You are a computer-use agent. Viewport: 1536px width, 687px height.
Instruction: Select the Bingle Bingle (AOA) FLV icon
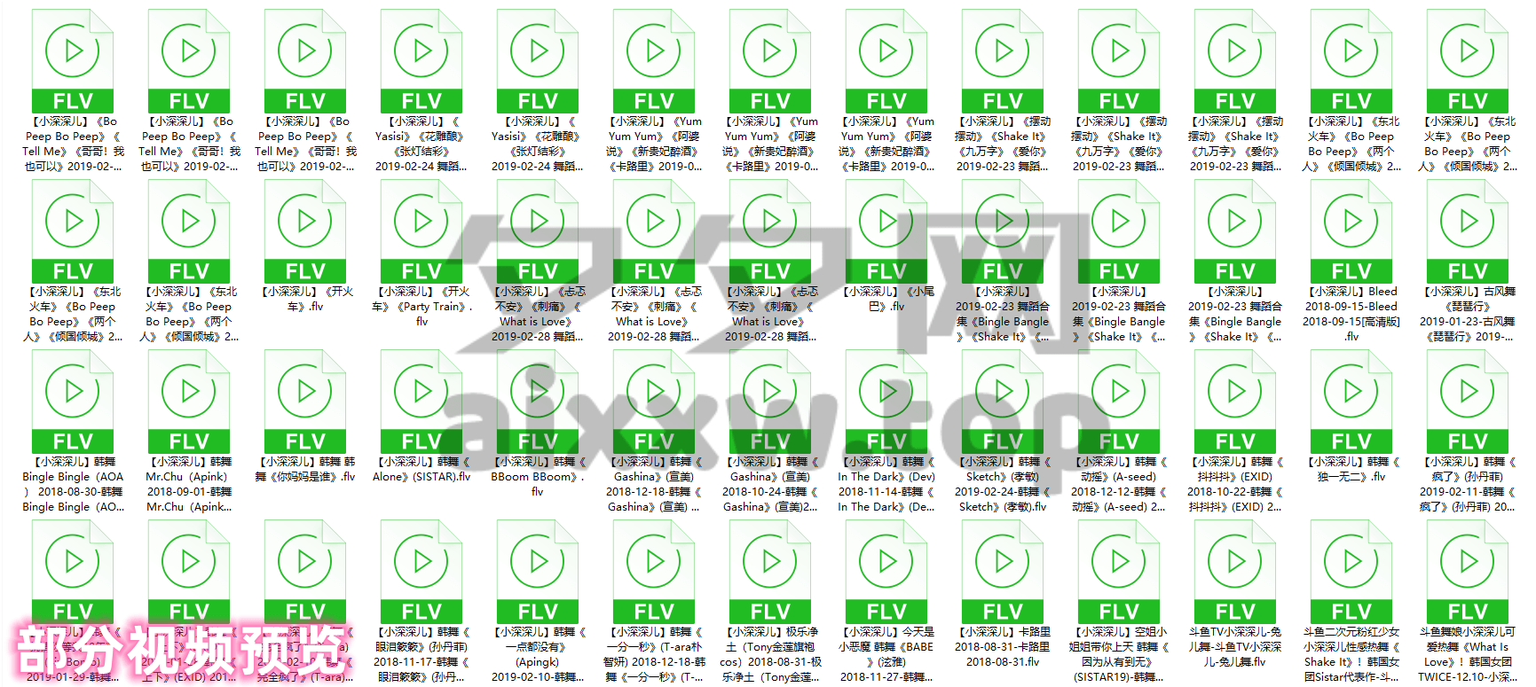pos(73,402)
